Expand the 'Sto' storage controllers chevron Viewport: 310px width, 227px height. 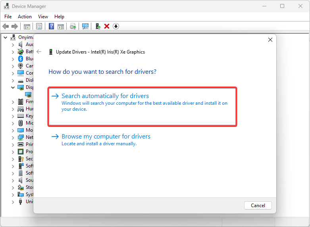[x=13, y=188]
